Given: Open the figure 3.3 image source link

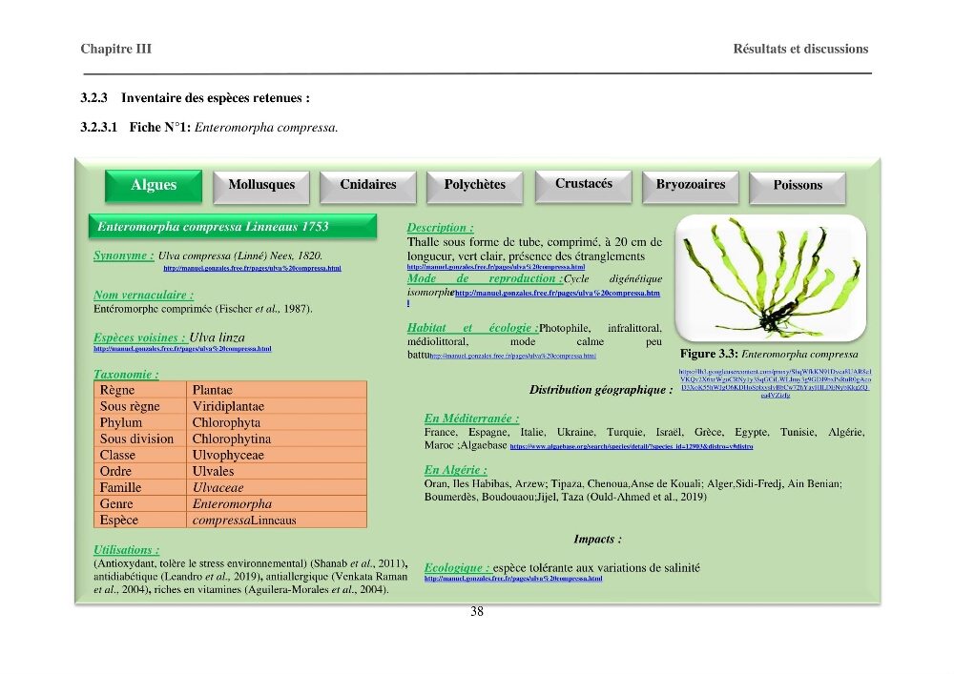Looking at the screenshot, I should click(x=776, y=383).
